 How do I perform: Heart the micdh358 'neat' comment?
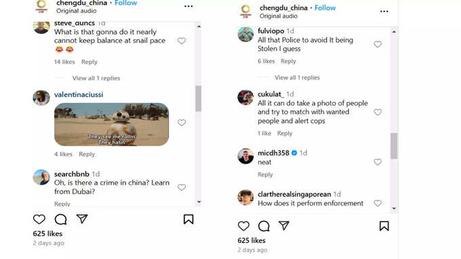(x=378, y=162)
